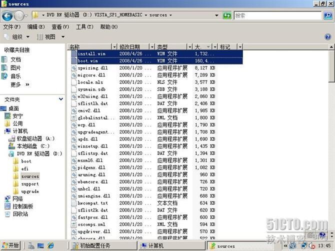Open 修改日期 column filter dropdown arrow
This screenshot has width=335, height=251.
tap(152, 47)
